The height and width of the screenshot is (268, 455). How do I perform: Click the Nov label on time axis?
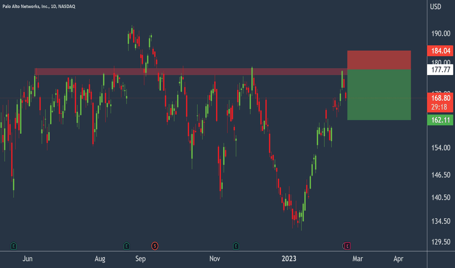pyautogui.click(x=215, y=259)
